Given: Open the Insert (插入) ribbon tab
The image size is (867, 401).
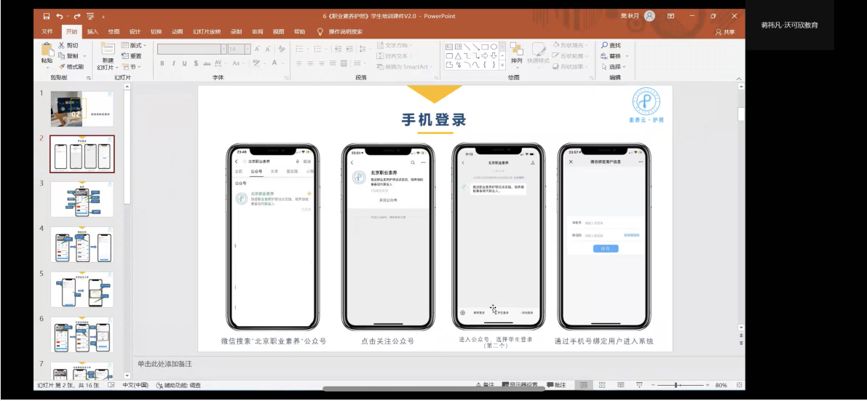Looking at the screenshot, I should (92, 32).
